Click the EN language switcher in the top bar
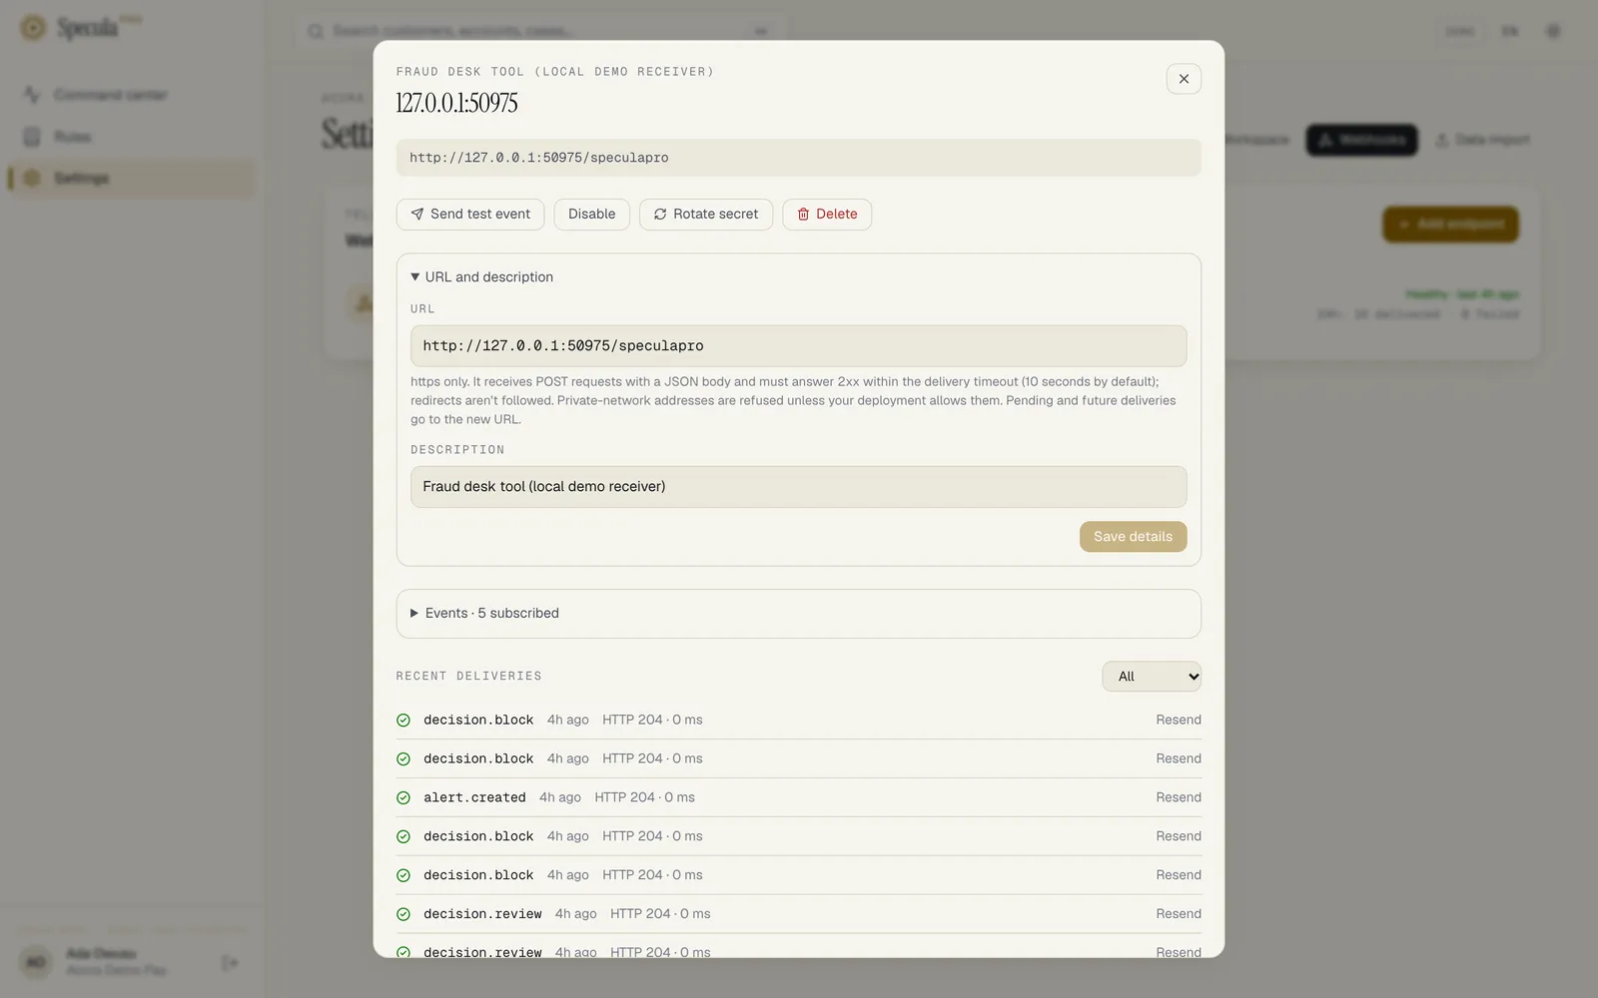The height and width of the screenshot is (998, 1598). (x=1510, y=31)
